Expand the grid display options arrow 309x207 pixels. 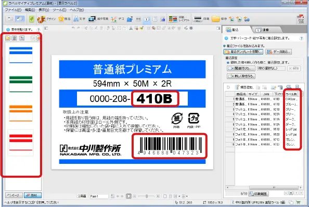coord(187,196)
